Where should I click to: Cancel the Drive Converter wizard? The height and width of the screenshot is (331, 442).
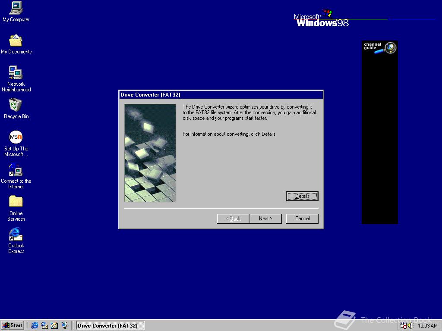point(302,219)
